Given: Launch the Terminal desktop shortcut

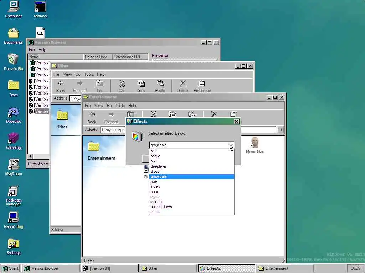Looking at the screenshot, I should [40, 10].
